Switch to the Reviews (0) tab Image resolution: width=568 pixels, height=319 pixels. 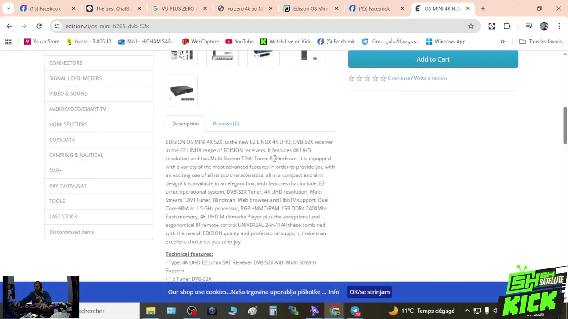[x=226, y=124]
